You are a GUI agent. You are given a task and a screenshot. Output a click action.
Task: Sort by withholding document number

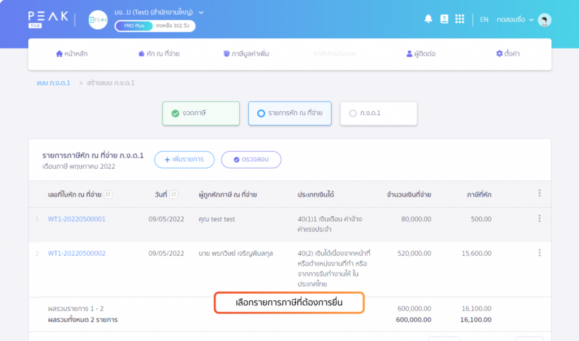click(x=108, y=195)
